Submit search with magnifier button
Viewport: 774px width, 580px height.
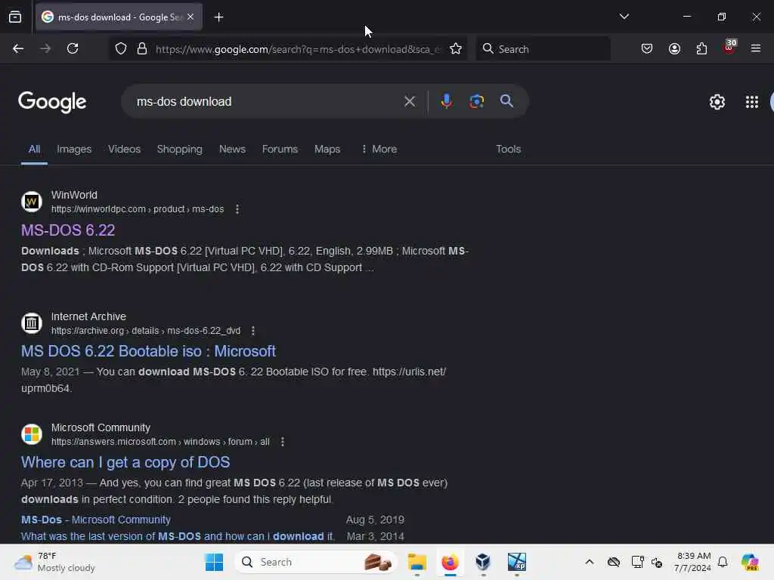[x=506, y=101]
